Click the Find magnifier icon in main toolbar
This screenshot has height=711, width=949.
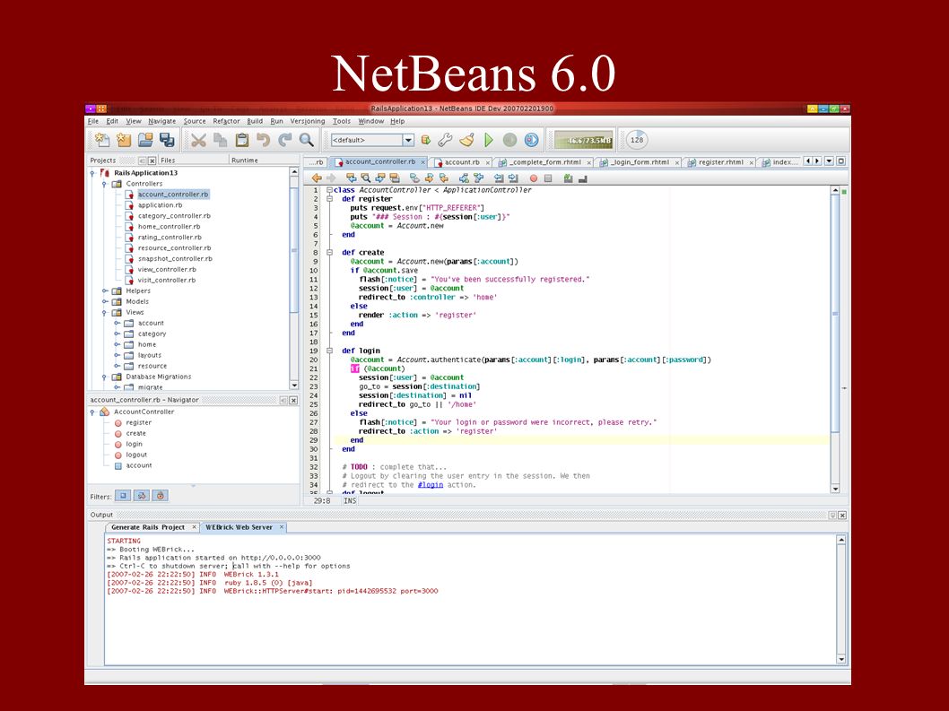(306, 141)
